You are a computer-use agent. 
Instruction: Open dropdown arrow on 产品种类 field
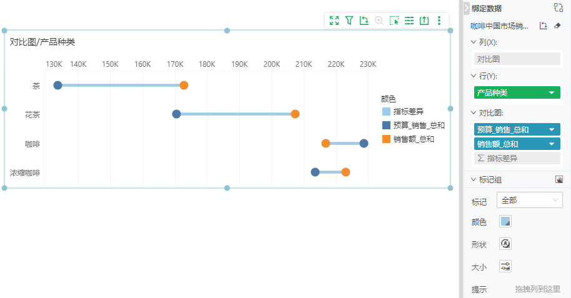coord(551,93)
